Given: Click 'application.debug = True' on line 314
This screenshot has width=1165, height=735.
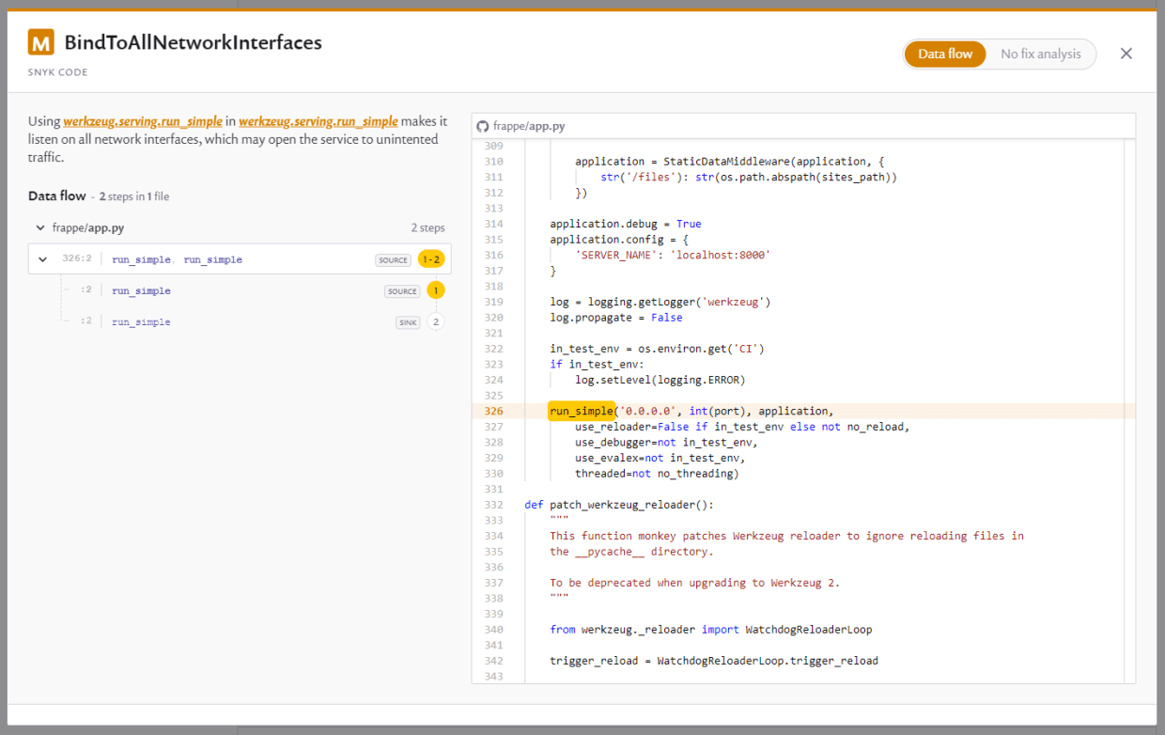Looking at the screenshot, I should coord(626,224).
